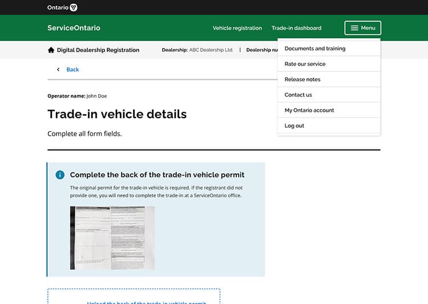Open the Trade-in dashboard nav item
This screenshot has height=304, width=428.
coord(296,28)
